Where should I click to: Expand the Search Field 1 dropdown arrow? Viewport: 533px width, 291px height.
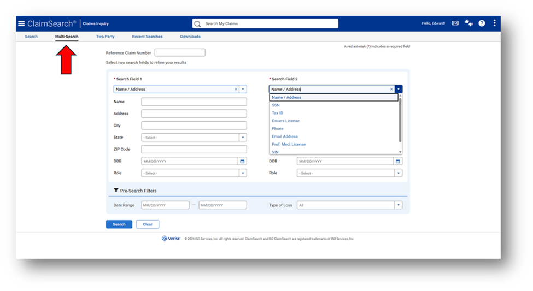(x=243, y=89)
